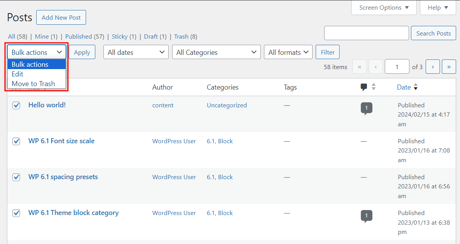Image resolution: width=460 pixels, height=244 pixels.
Task: Jump to the last page using double-arrow icon
Action: click(x=449, y=66)
